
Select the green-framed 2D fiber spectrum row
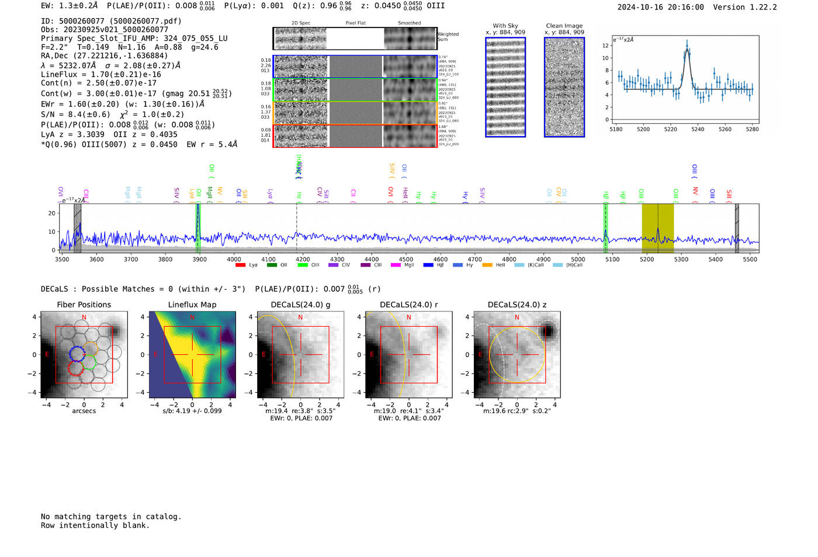pos(355,90)
